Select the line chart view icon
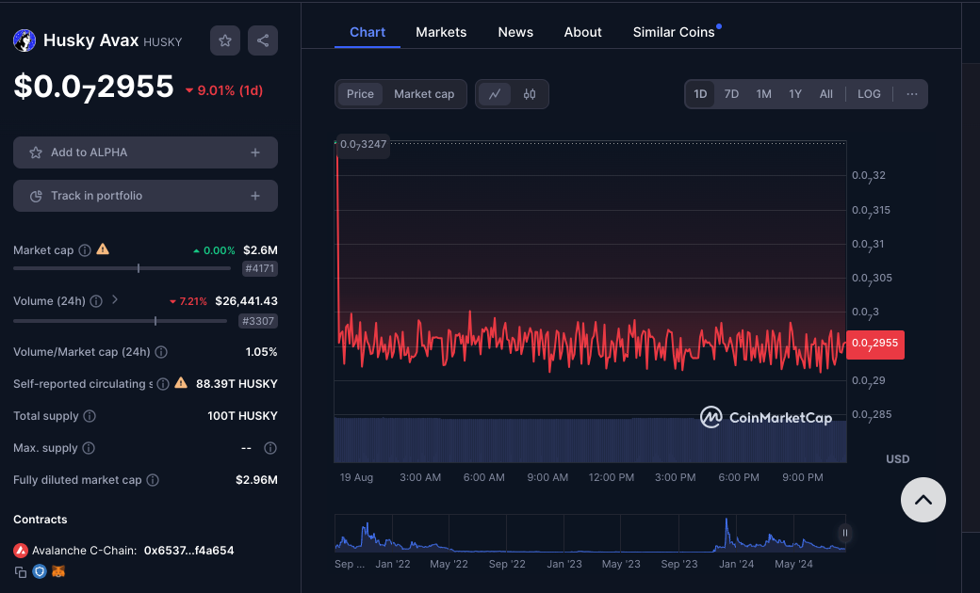Viewport: 980px width, 593px height. pos(495,94)
